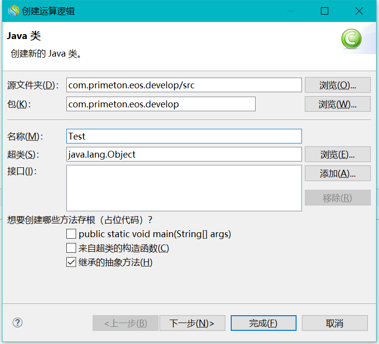Click the package name input field
The height and width of the screenshot is (344, 379).
click(x=160, y=104)
